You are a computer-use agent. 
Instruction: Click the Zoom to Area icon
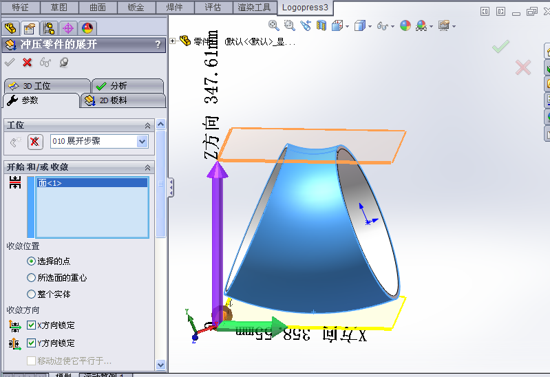pos(289,25)
